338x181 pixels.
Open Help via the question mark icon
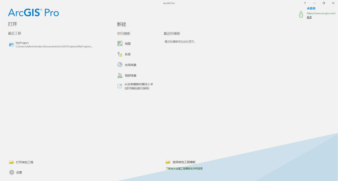(x=305, y=3)
